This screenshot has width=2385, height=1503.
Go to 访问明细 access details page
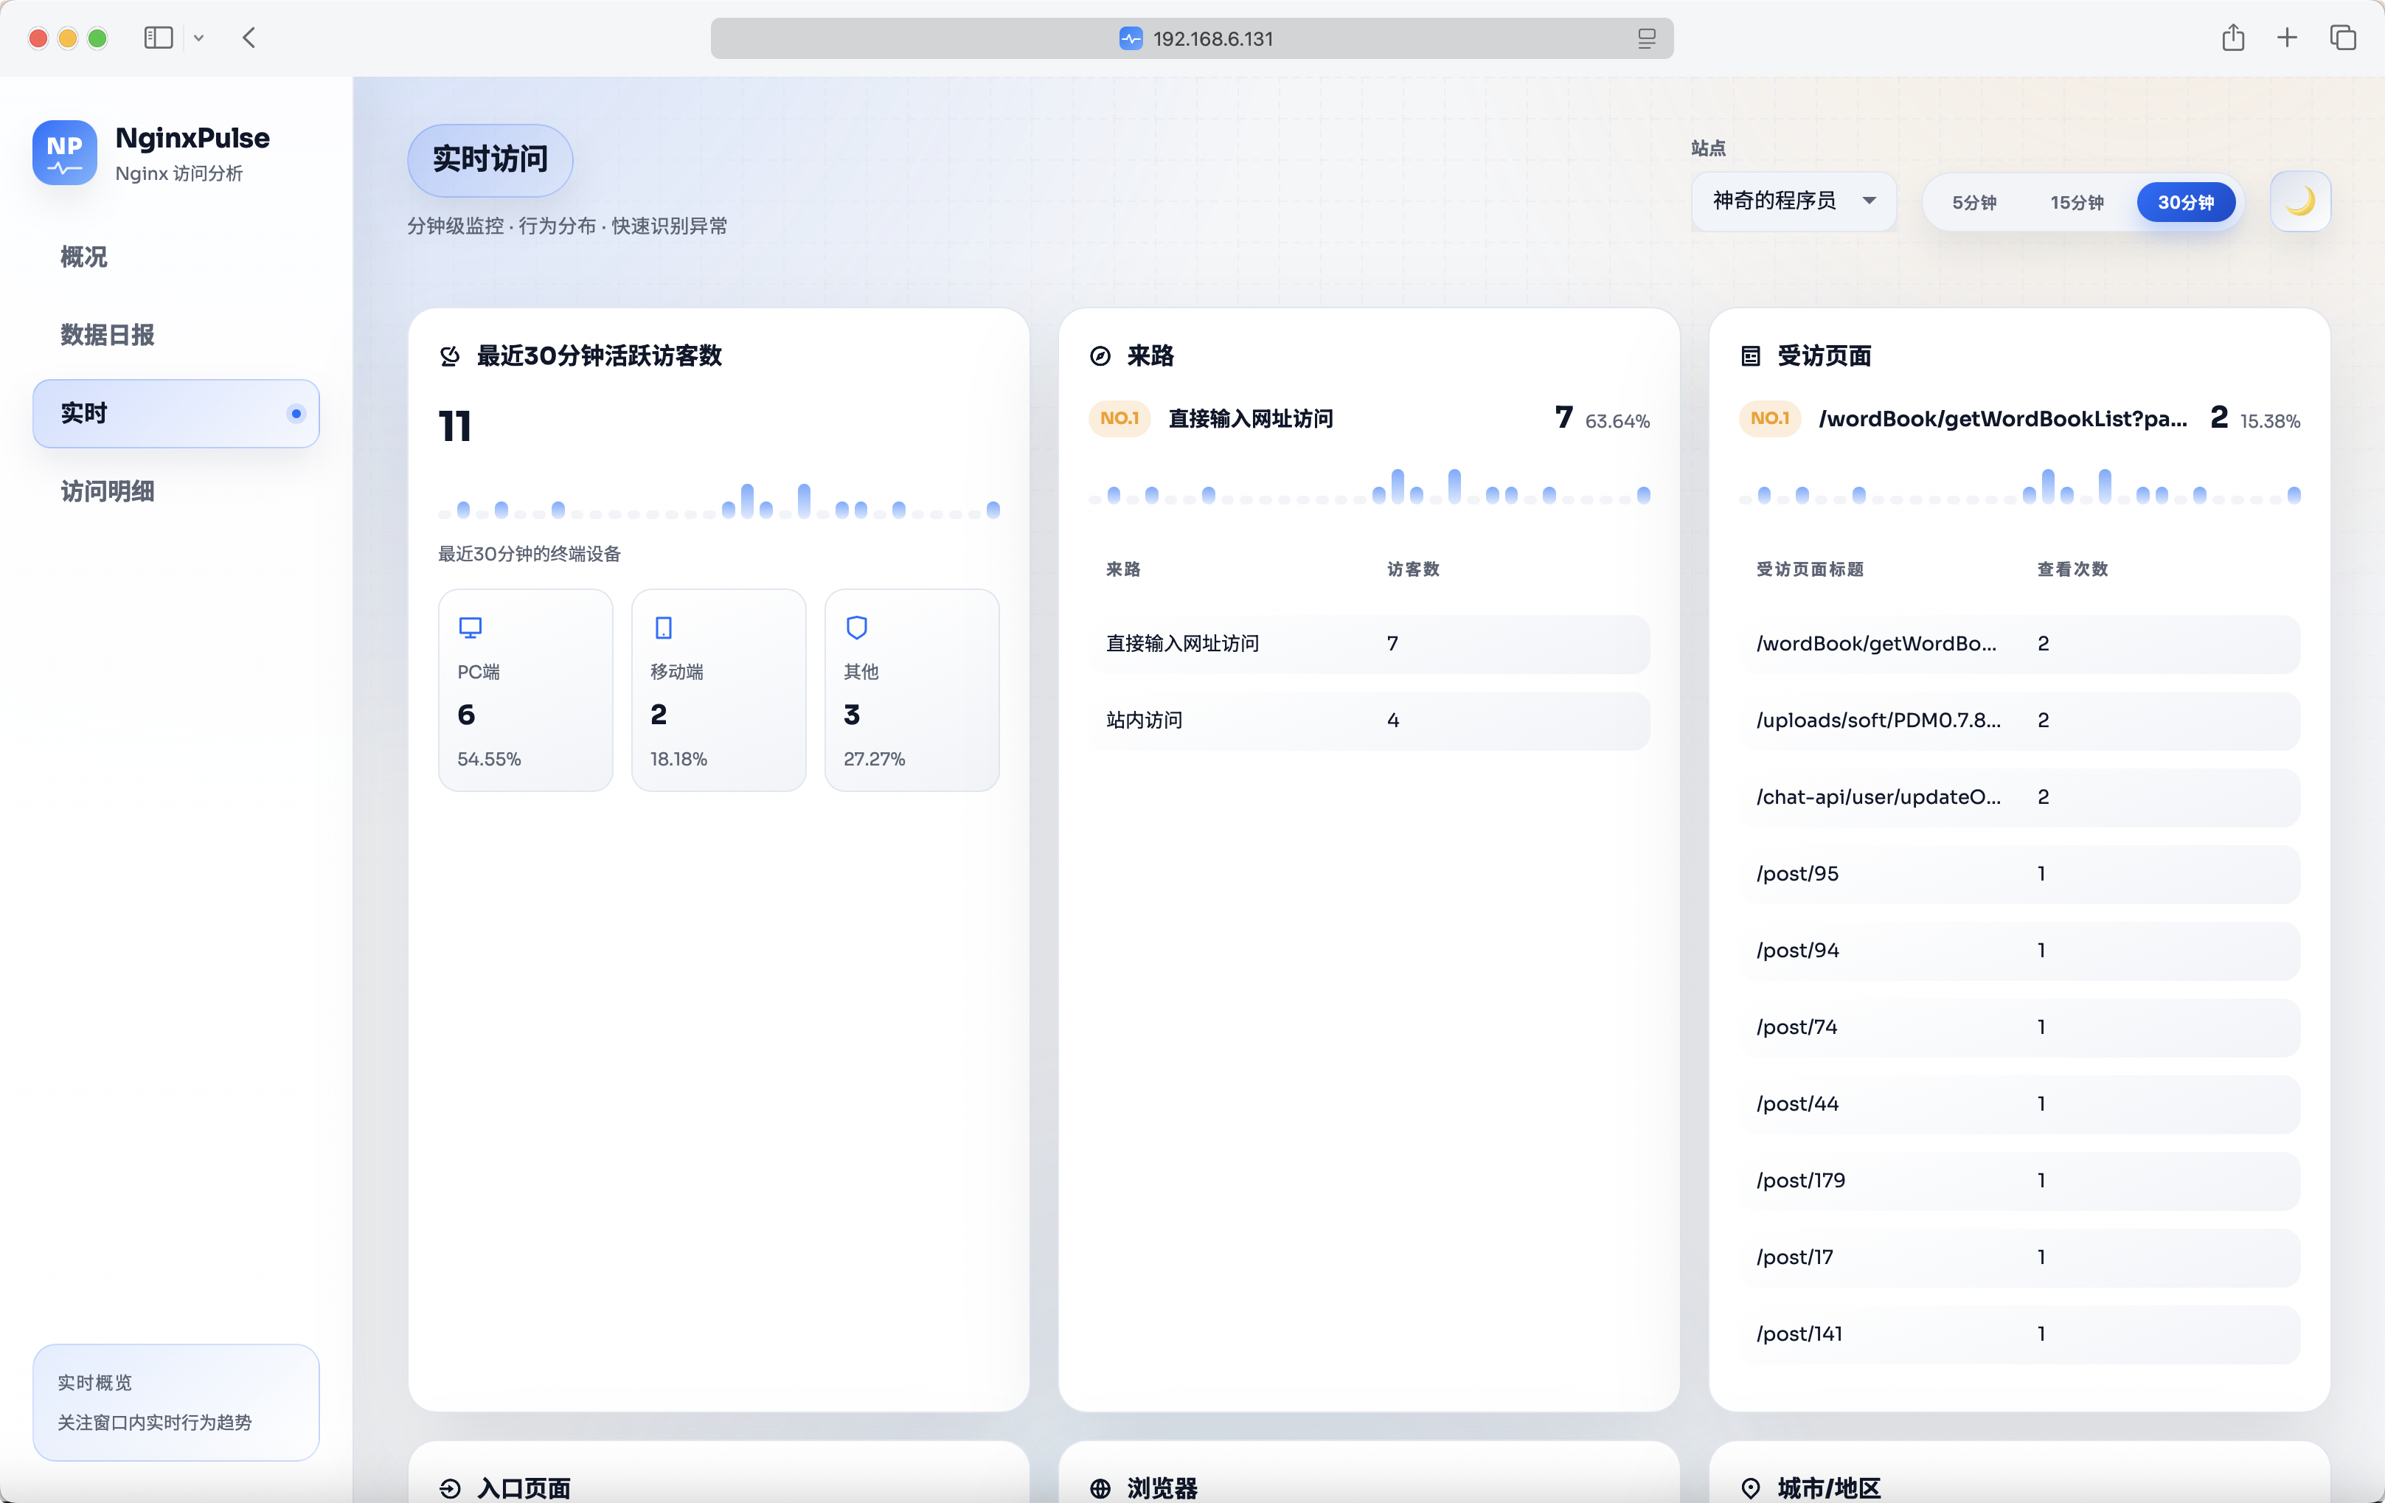(107, 491)
